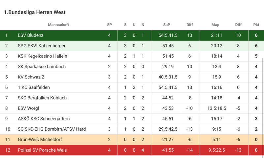Click SG SKC-EHG Dornbirn/ATSV Hard
Viewport: 264px width, 158px height.
coord(51,129)
